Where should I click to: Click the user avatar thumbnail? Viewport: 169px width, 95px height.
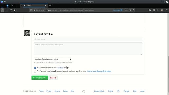(x=27, y=33)
